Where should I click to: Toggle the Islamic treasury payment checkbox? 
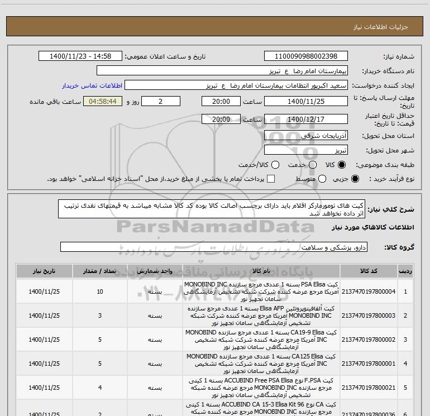[271, 179]
